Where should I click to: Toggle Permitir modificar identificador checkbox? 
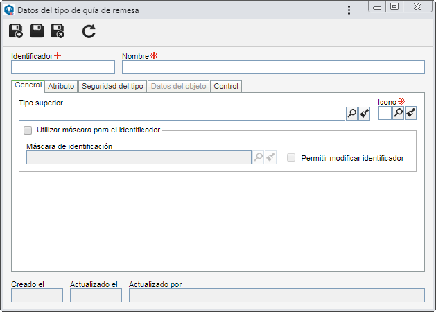[x=291, y=157]
